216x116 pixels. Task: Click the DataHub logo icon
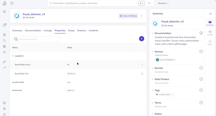pos(4,3)
